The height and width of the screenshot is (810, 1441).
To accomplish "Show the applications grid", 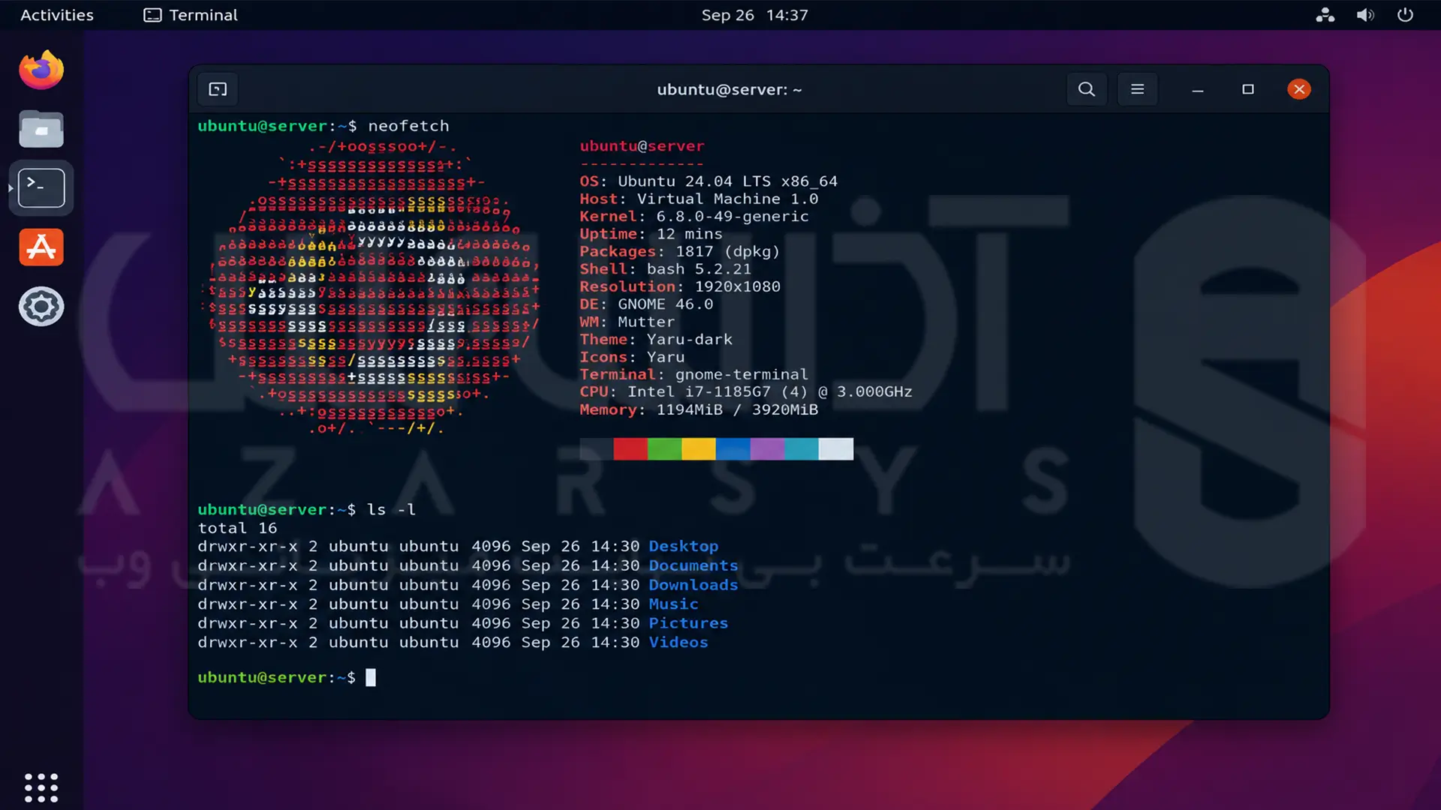I will point(41,787).
